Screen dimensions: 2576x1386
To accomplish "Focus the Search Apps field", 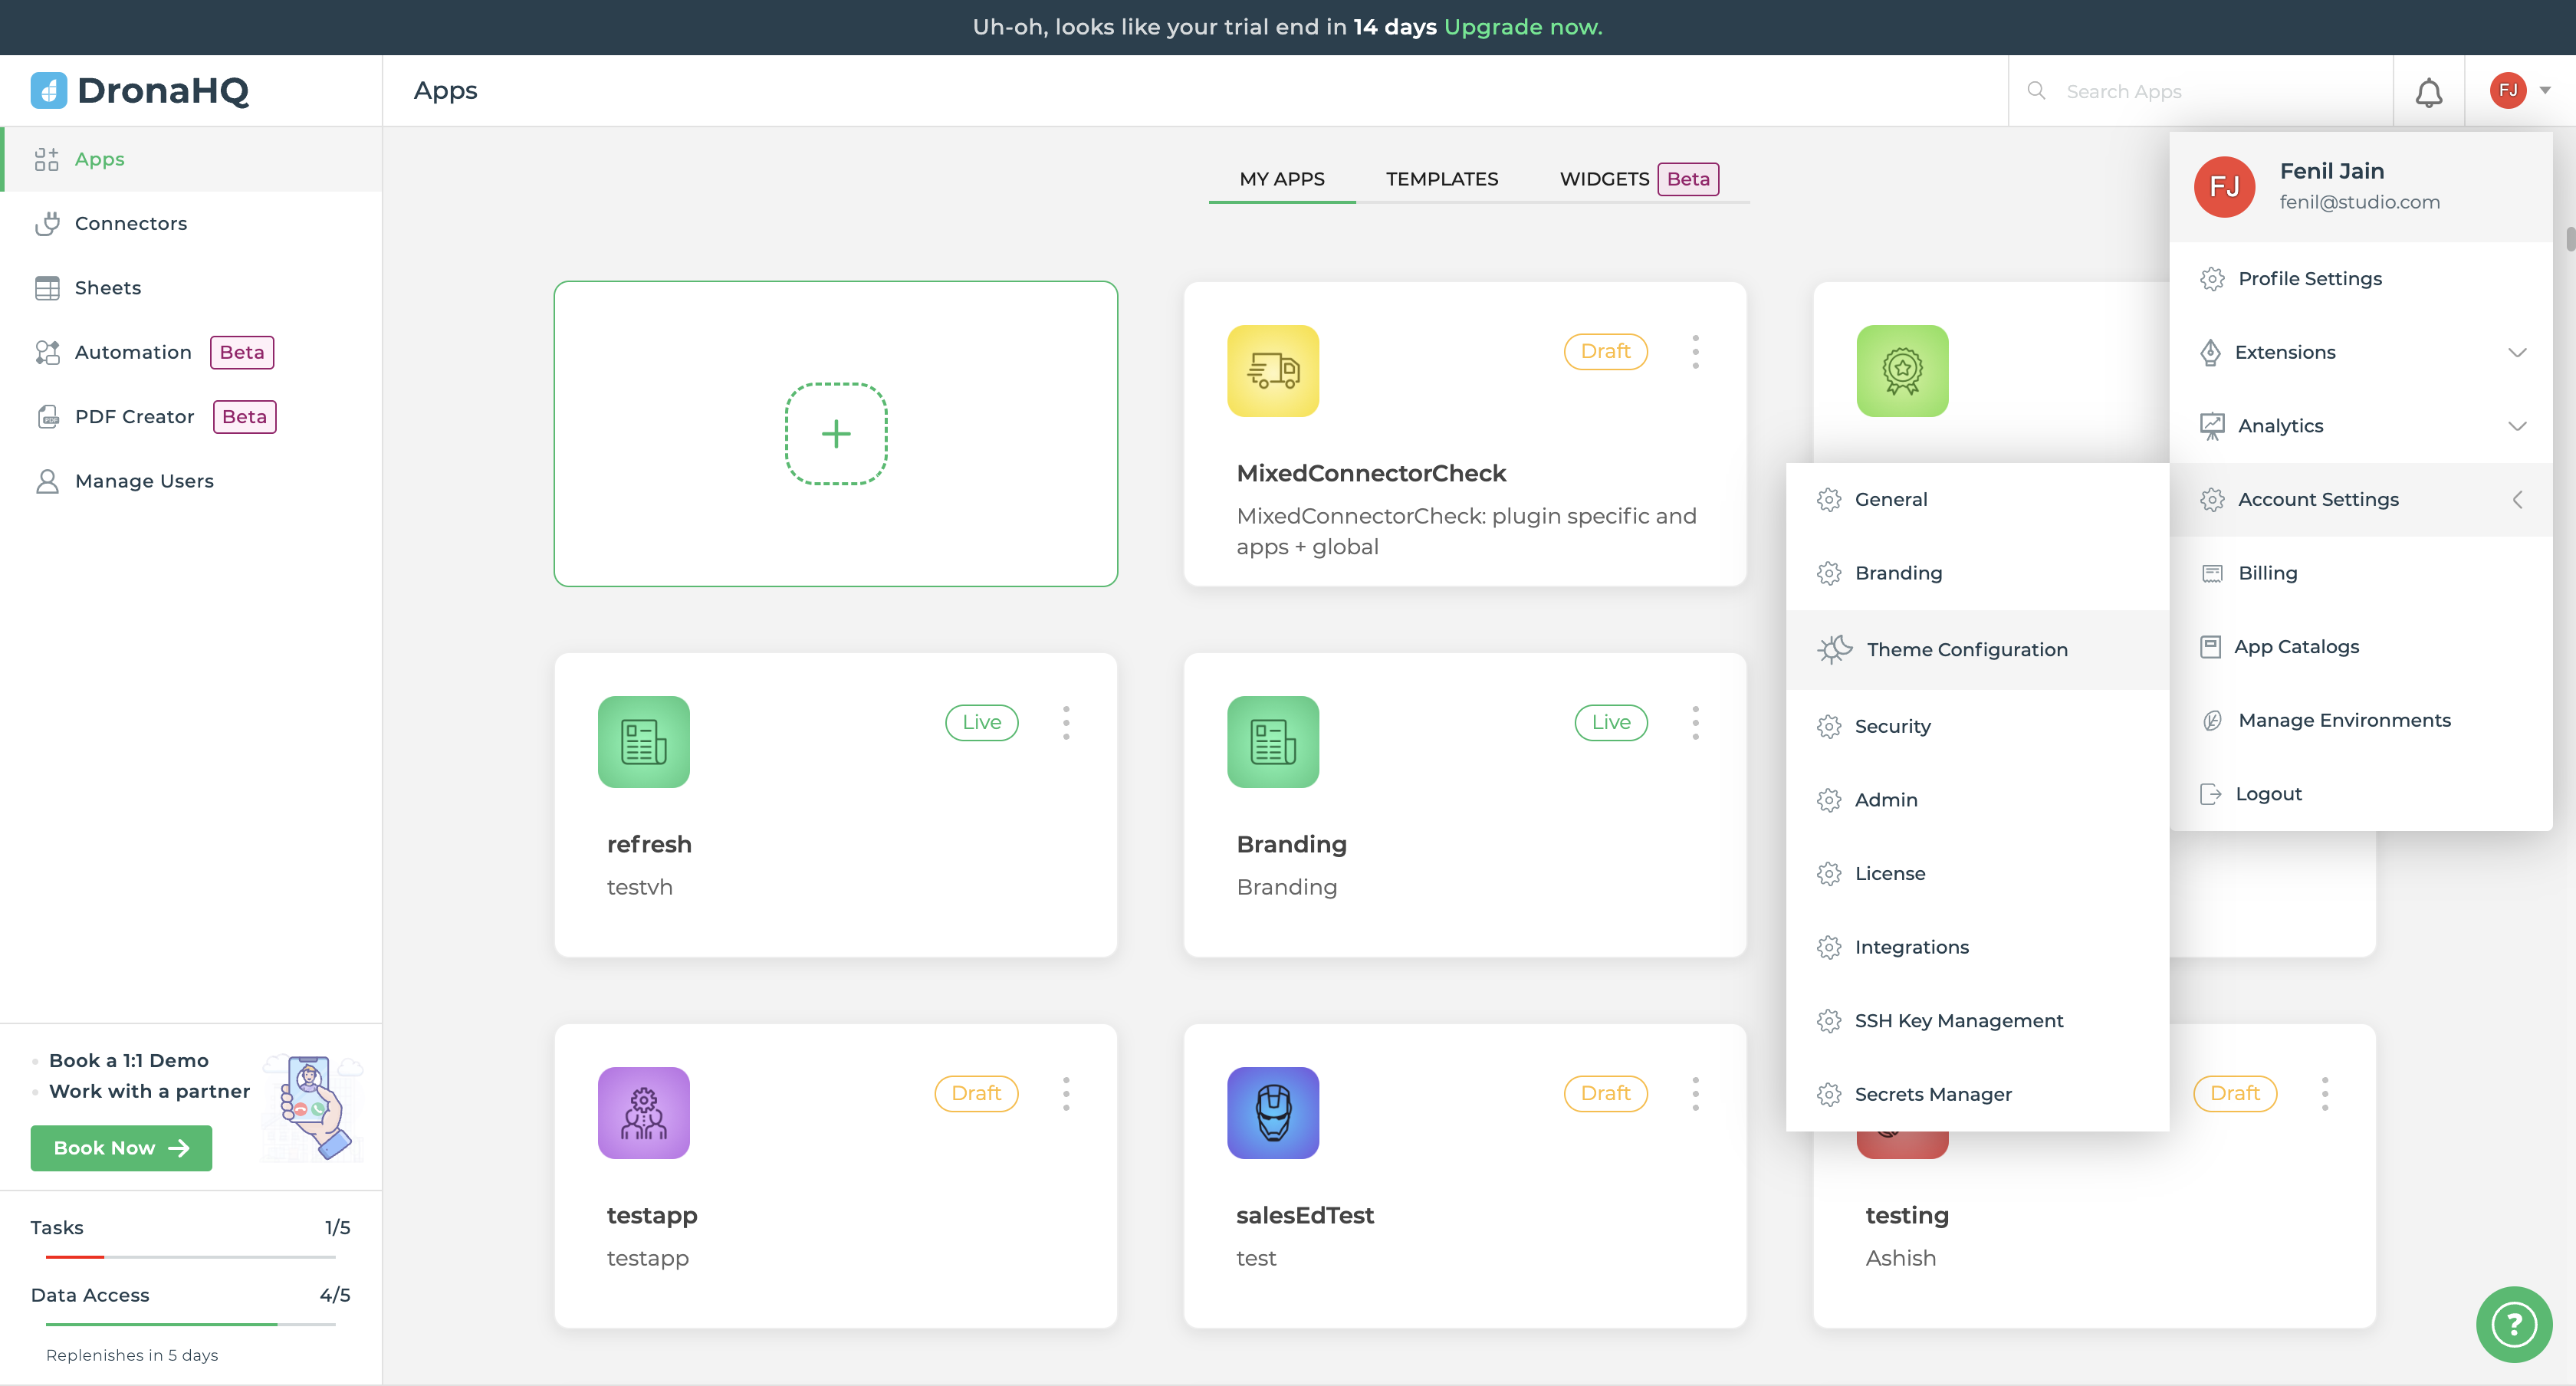I will (x=2200, y=91).
